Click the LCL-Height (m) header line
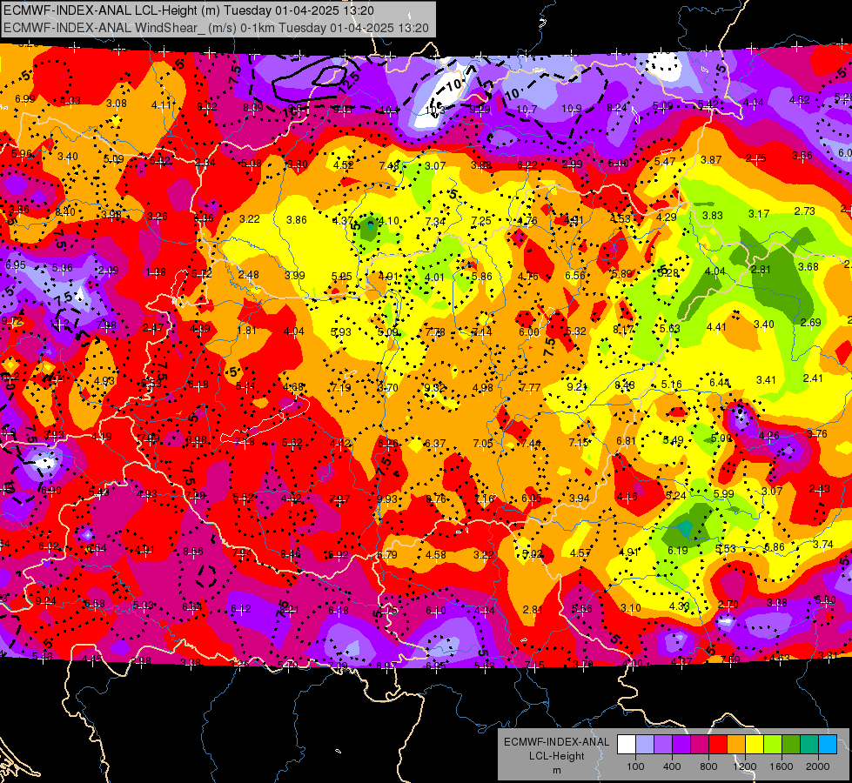Screen dimensions: 852x783 pos(189,10)
